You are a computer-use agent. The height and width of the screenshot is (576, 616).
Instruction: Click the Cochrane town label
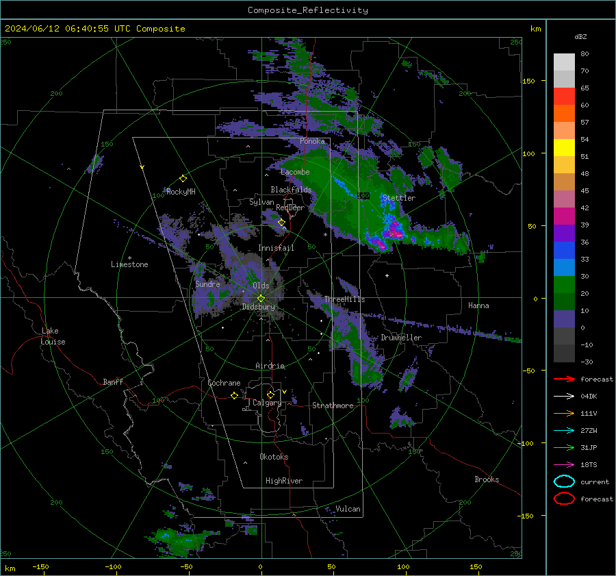(224, 383)
